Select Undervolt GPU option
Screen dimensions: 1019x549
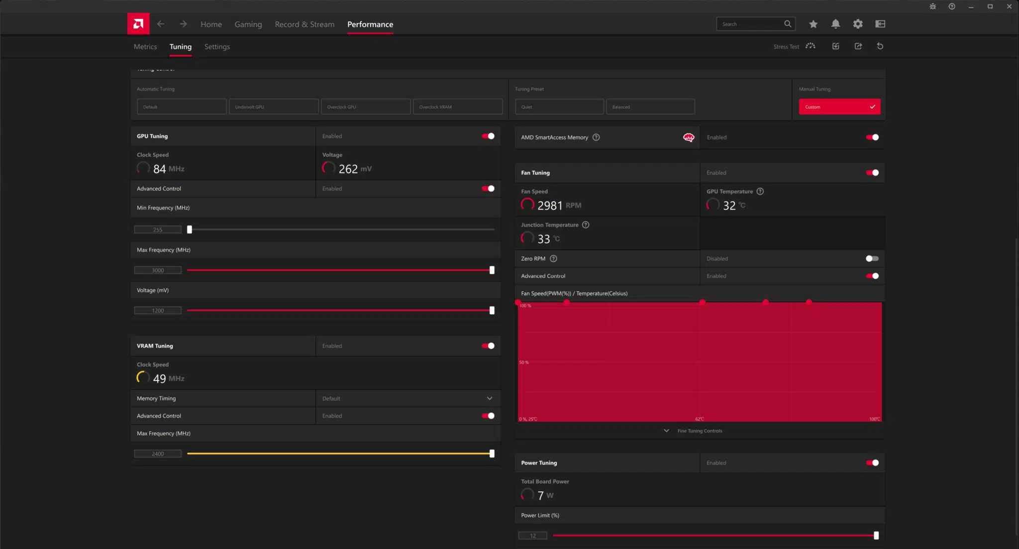[274, 107]
